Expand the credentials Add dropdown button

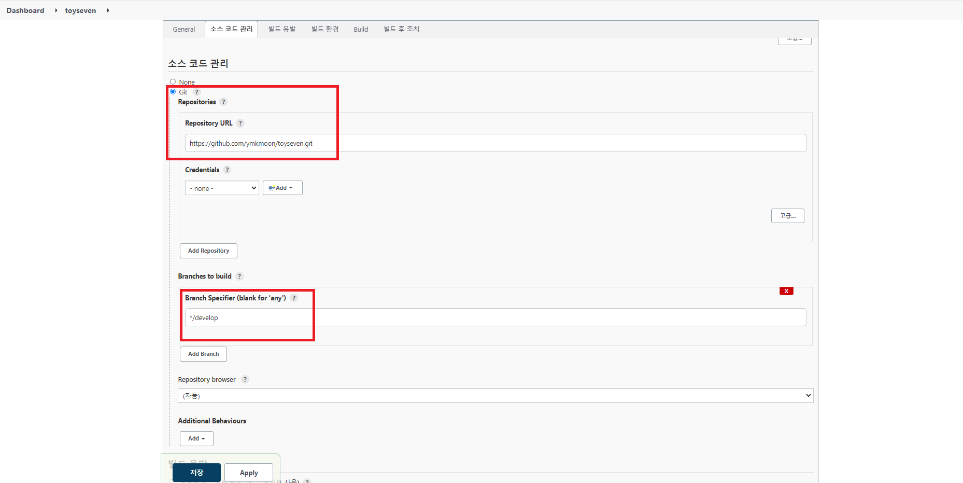click(x=282, y=188)
